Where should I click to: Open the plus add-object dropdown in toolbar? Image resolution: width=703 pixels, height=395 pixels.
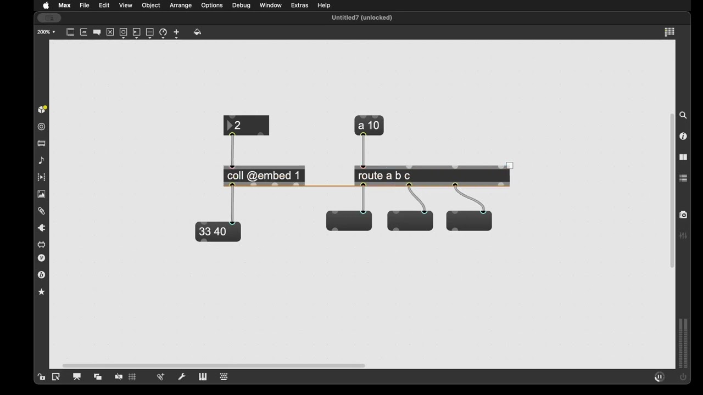click(x=176, y=33)
